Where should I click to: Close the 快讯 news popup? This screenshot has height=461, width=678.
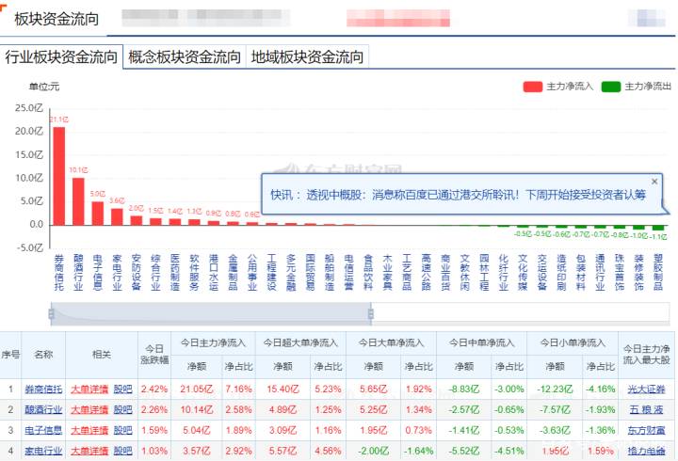pyautogui.click(x=654, y=182)
